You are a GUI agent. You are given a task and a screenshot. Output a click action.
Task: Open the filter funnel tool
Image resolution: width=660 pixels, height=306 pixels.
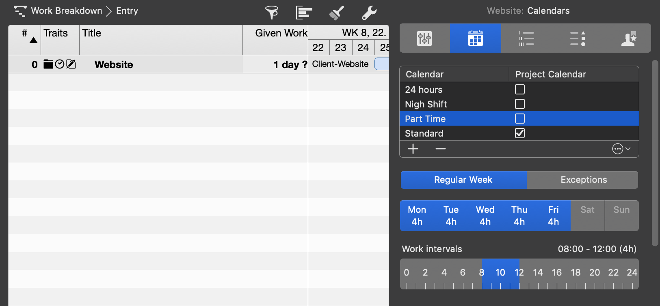click(271, 13)
